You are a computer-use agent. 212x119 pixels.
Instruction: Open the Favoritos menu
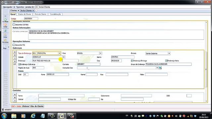(x=20, y=7)
